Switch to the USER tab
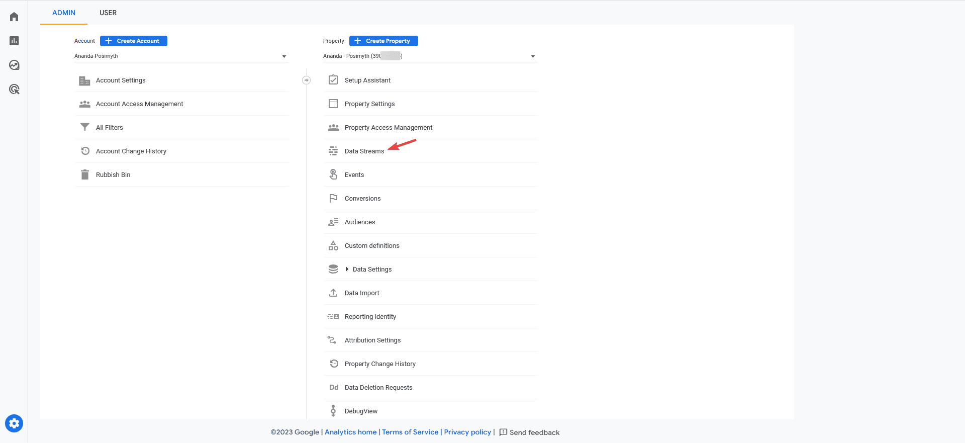This screenshot has width=965, height=443. (108, 13)
